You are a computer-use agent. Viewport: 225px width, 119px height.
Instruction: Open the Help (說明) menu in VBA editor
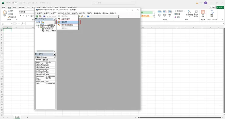(113, 13)
